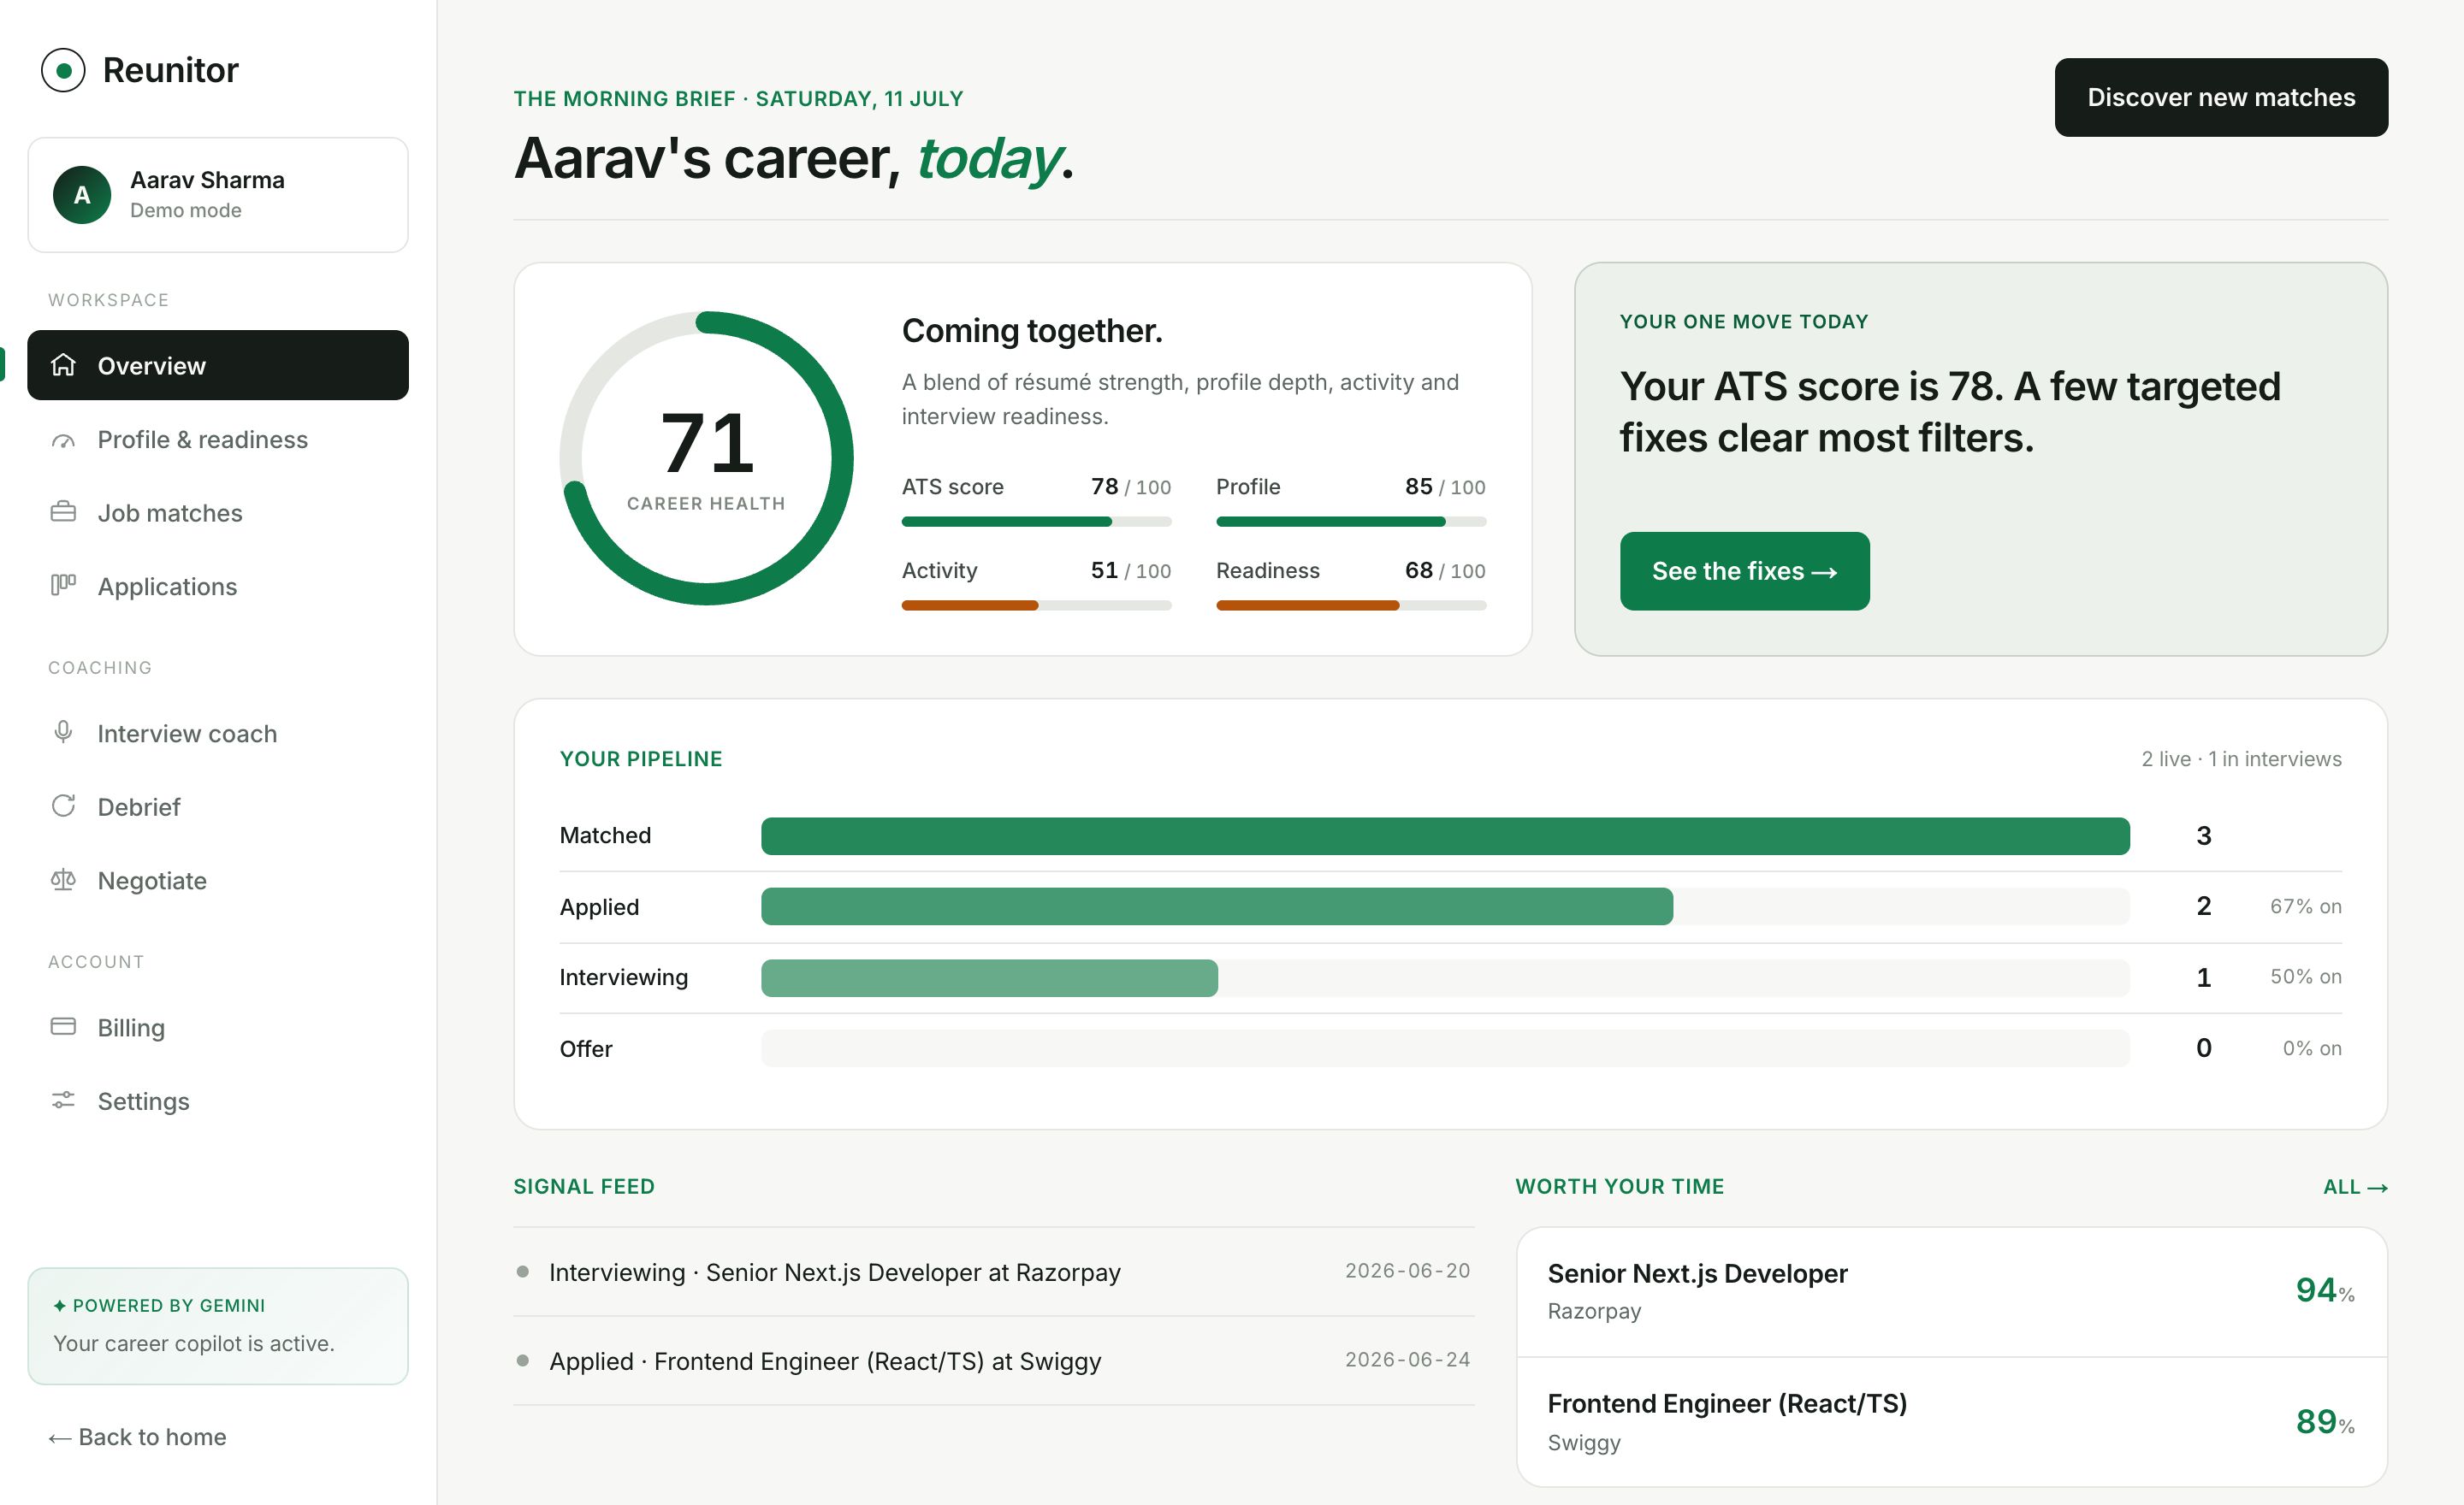Click the Profile progress bar
The width and height of the screenshot is (2464, 1505).
click(x=1351, y=522)
